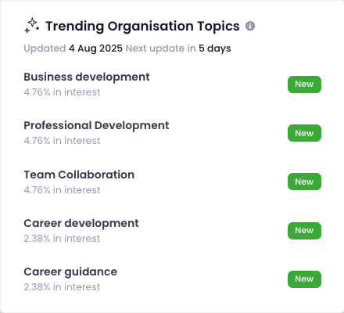Open the Career guidance topic
This screenshot has width=344, height=313.
(70, 272)
